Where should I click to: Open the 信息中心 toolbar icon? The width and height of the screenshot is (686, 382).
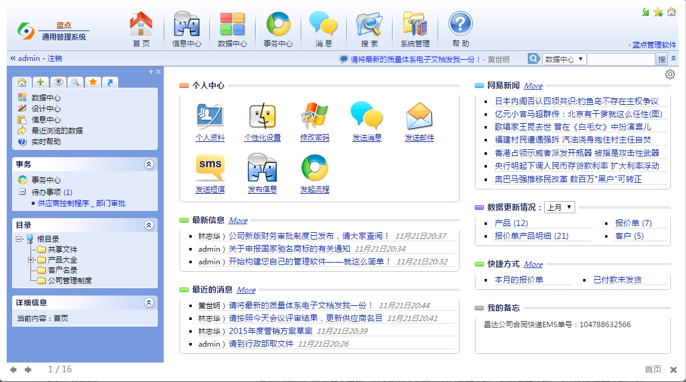pos(186,27)
